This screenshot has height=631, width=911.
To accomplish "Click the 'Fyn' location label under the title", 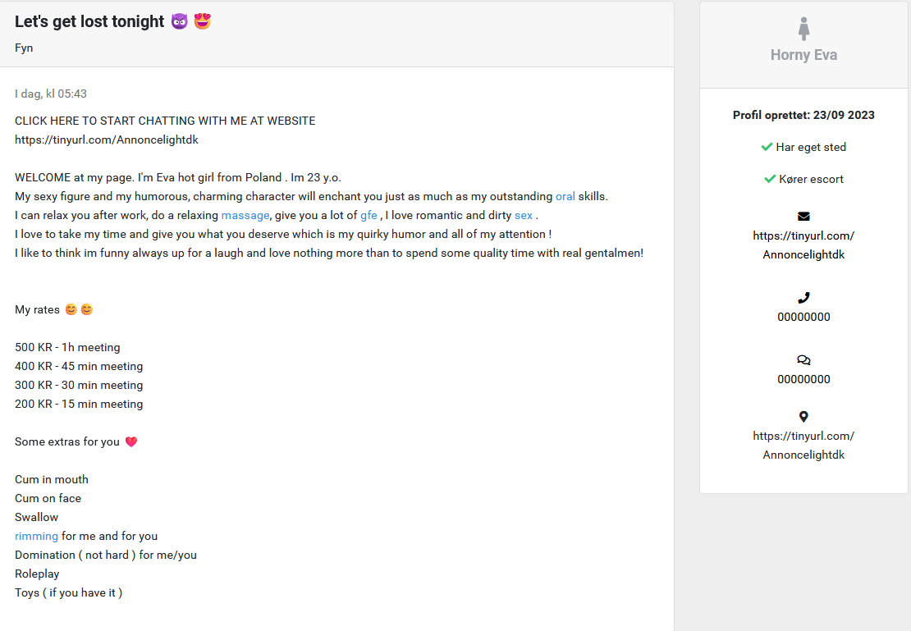I will (24, 48).
